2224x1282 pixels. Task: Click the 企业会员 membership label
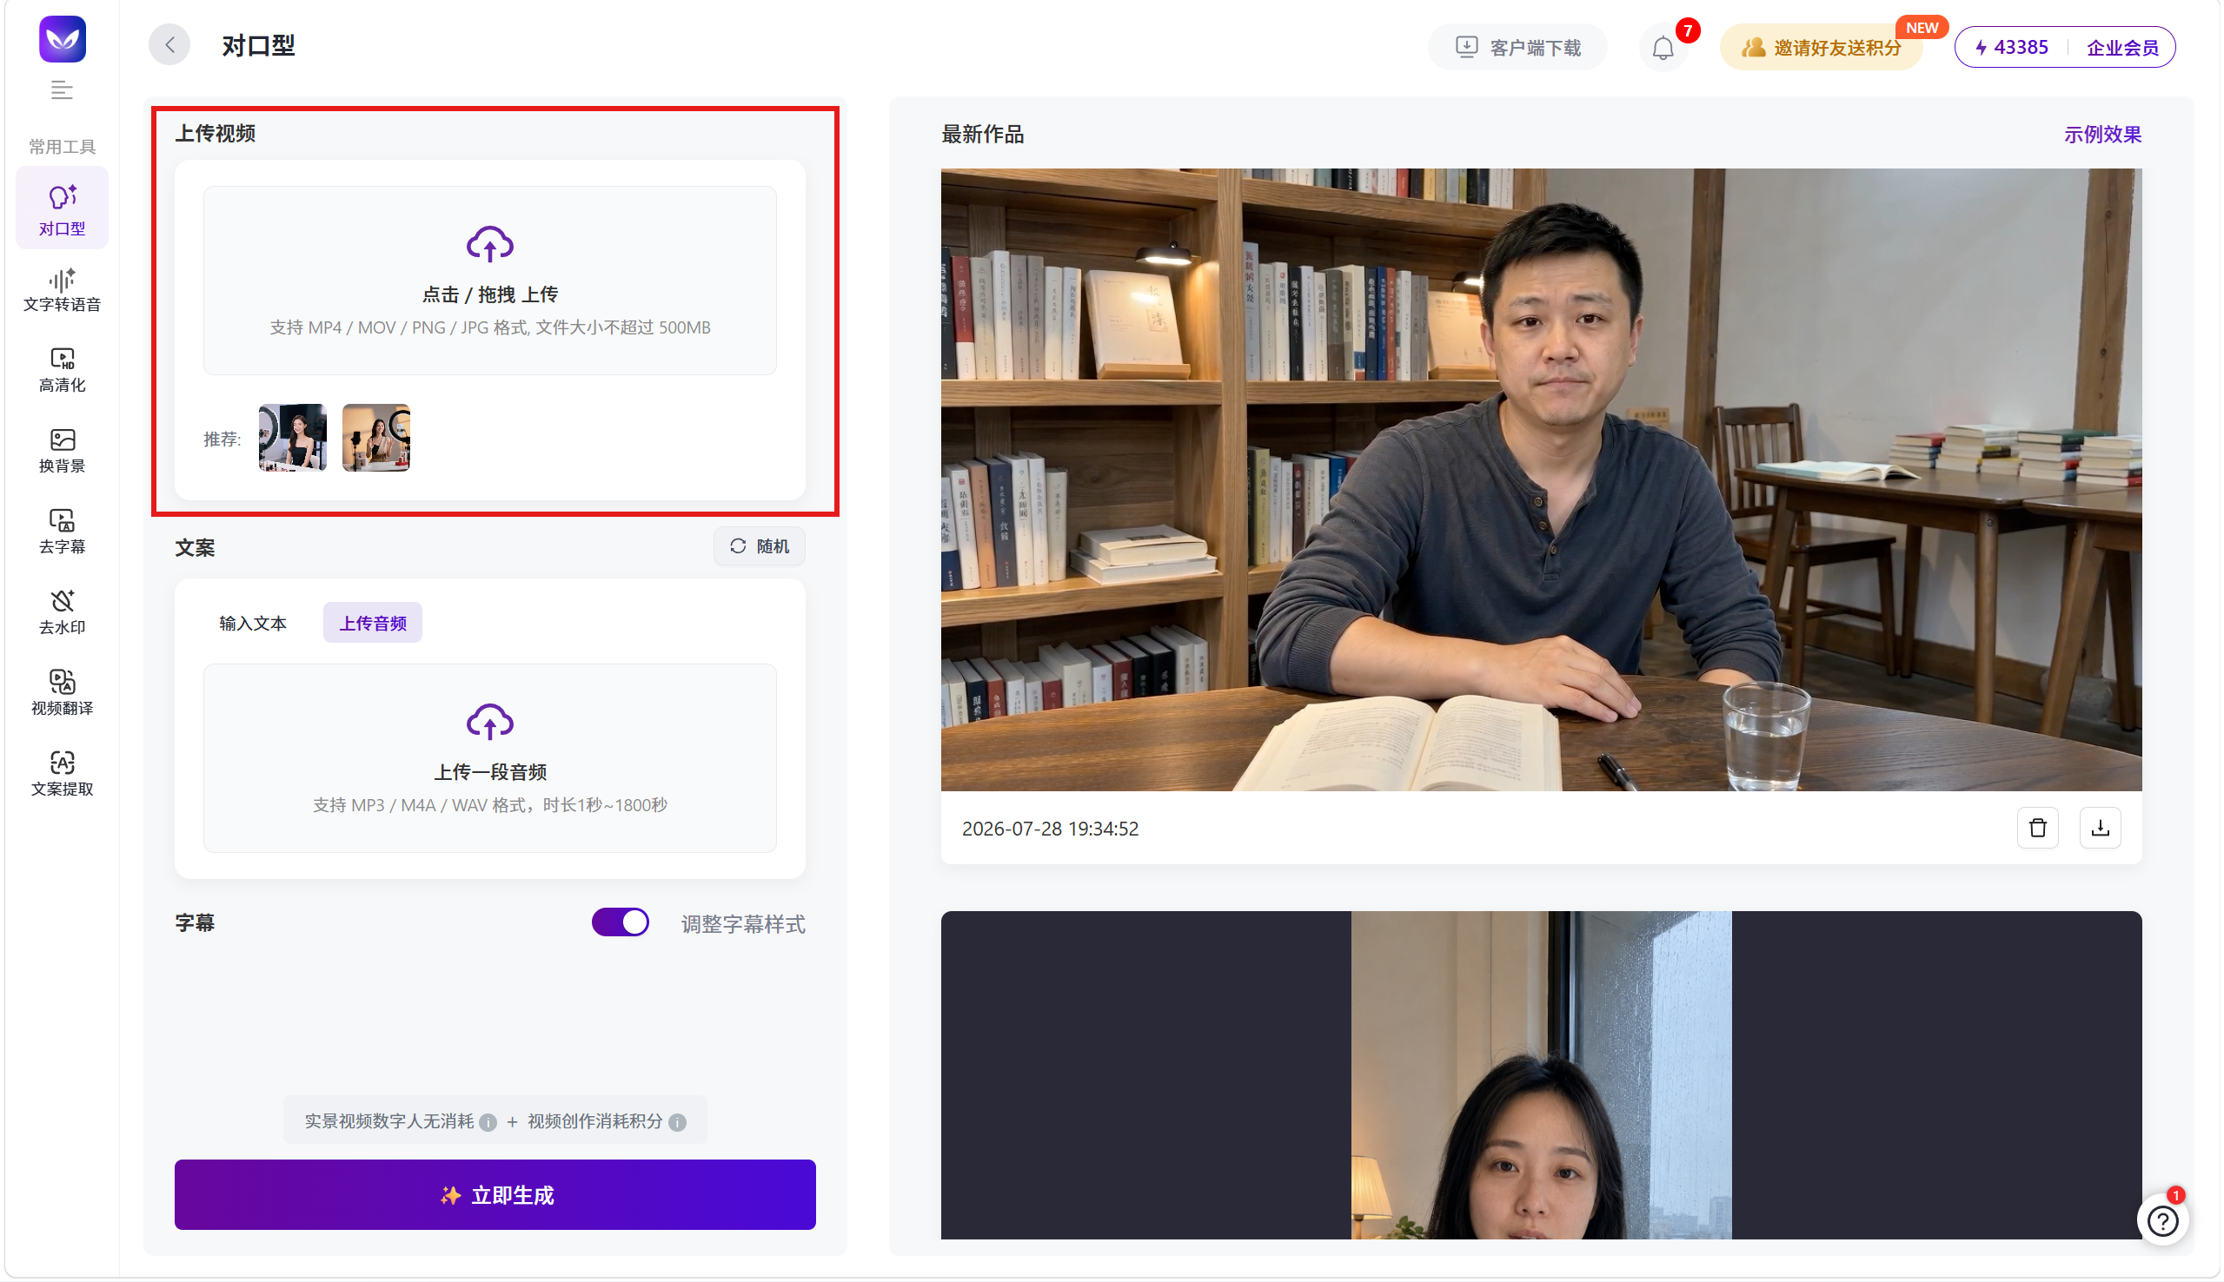pyautogui.click(x=2122, y=48)
